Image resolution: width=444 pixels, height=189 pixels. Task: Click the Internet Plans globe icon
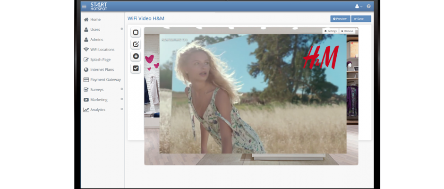86,70
